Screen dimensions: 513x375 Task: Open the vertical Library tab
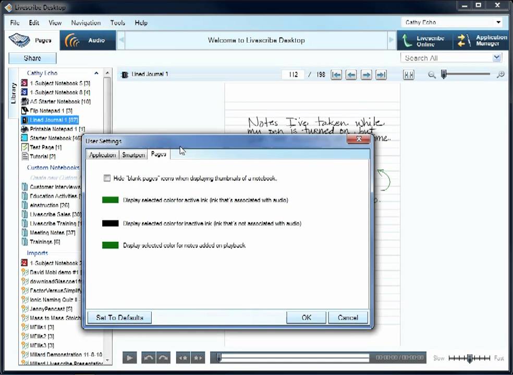coord(14,93)
